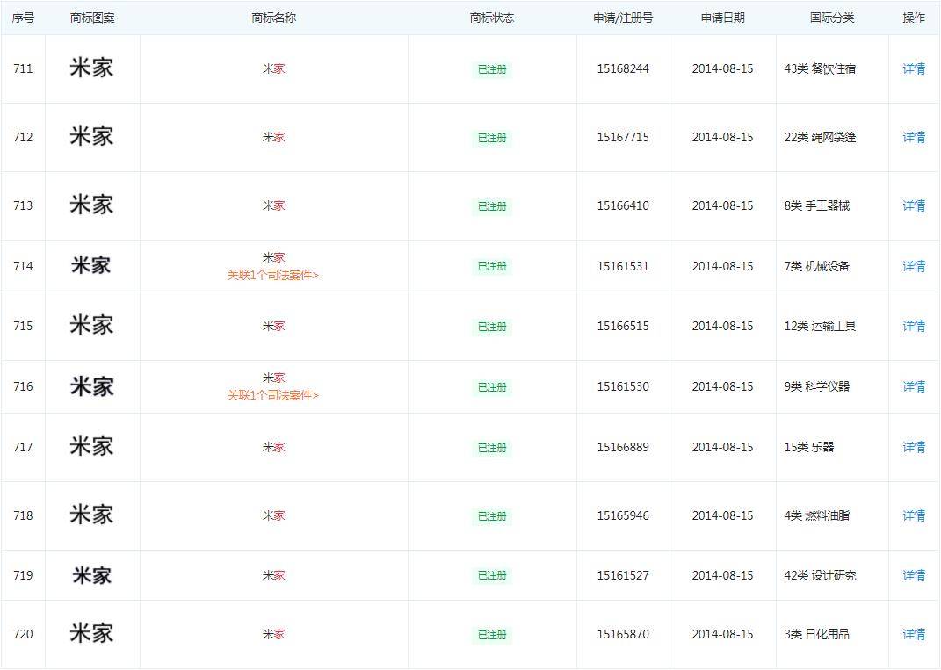Open 详情 link for registration 15168244
Image resolution: width=941 pixels, height=670 pixels.
tap(914, 69)
